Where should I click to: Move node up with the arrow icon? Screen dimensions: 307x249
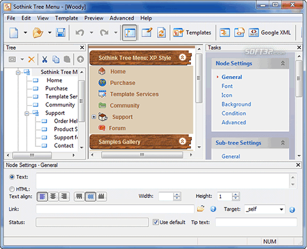pyautogui.click(x=80, y=59)
